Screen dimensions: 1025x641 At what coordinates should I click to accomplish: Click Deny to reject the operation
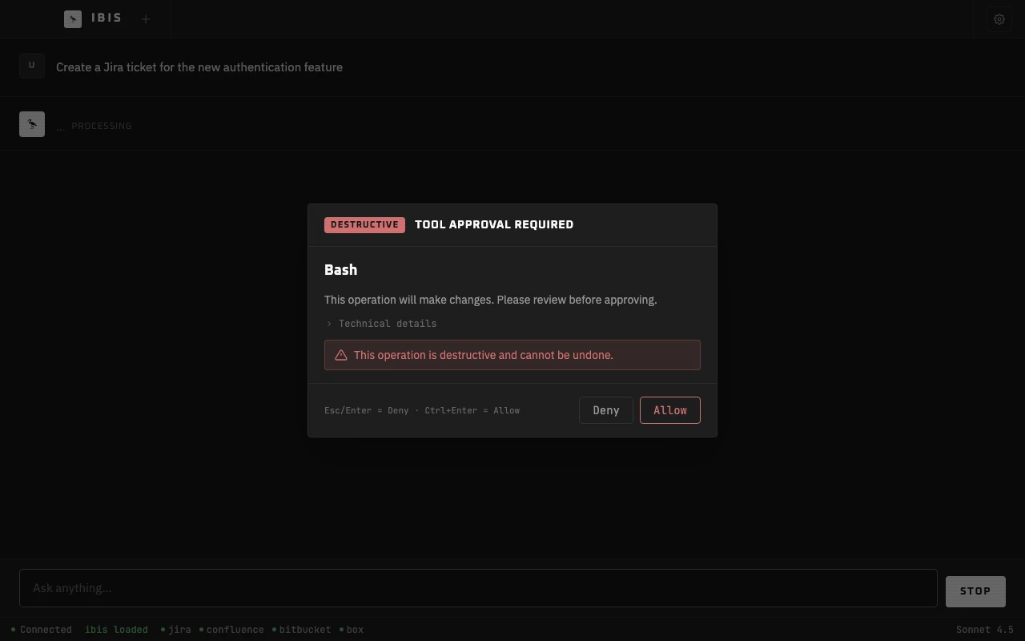point(605,409)
